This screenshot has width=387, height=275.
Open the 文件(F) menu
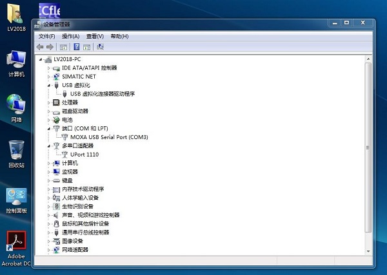[x=46, y=37]
